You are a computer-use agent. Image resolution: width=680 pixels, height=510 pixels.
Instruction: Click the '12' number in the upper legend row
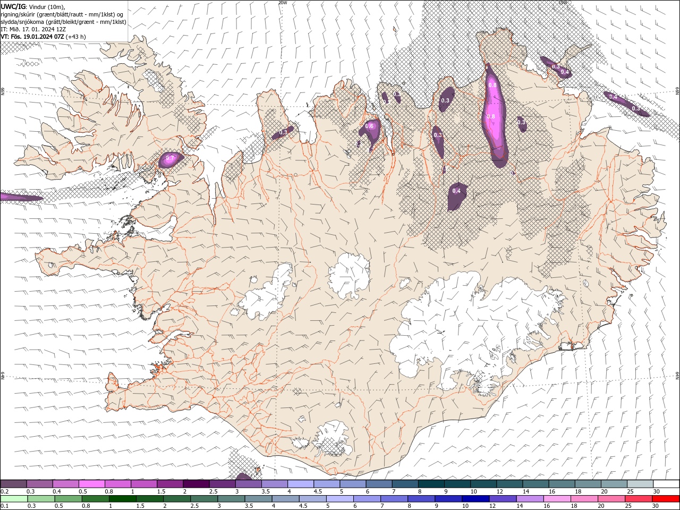[499, 491]
